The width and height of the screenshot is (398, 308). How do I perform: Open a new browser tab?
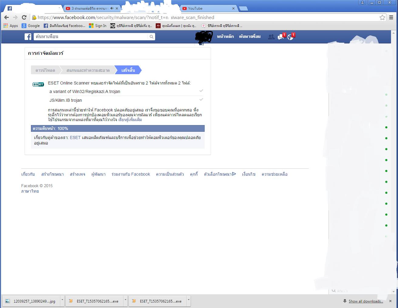pos(243,8)
